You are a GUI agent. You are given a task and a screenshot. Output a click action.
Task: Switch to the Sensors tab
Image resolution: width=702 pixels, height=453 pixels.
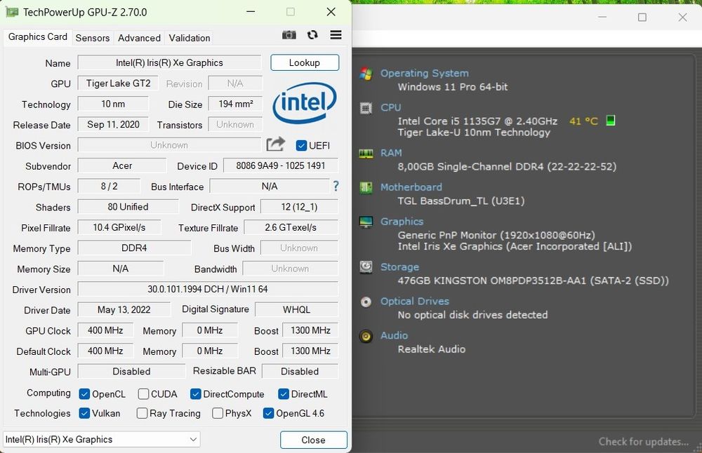[x=93, y=38]
